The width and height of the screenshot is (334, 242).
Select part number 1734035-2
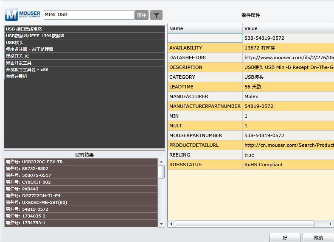click(x=81, y=216)
